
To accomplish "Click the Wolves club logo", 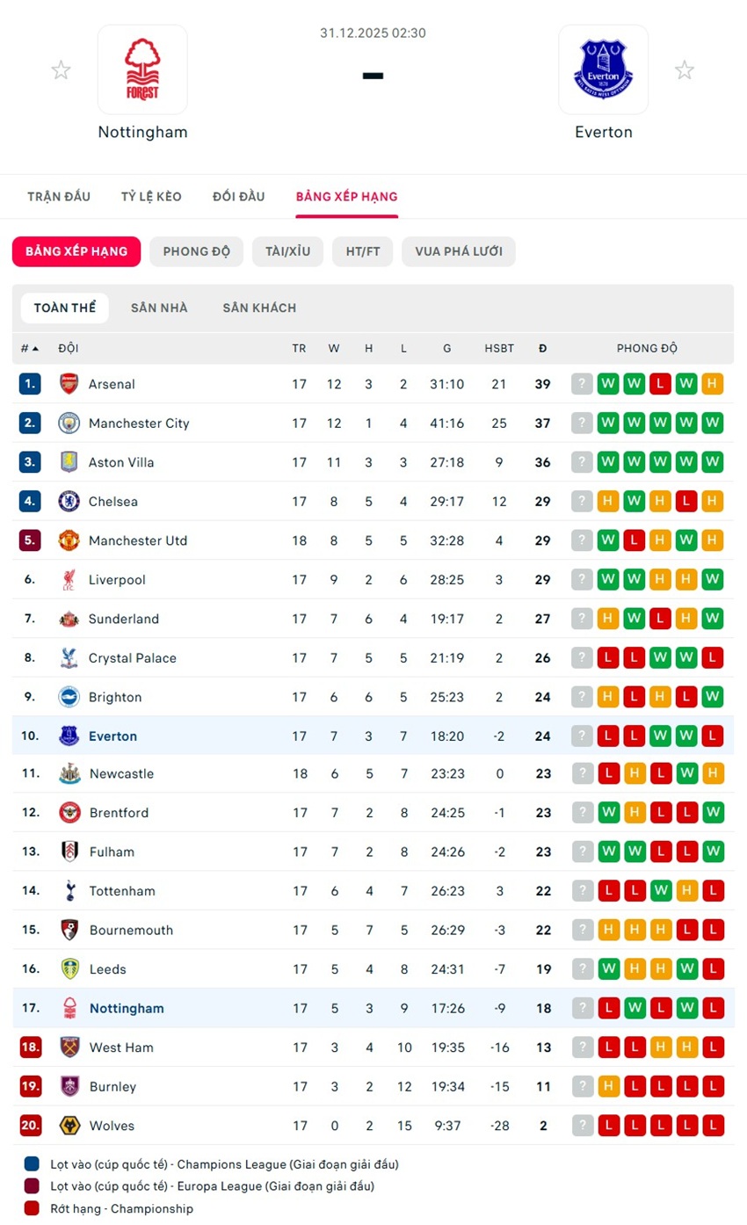I will click(69, 1126).
